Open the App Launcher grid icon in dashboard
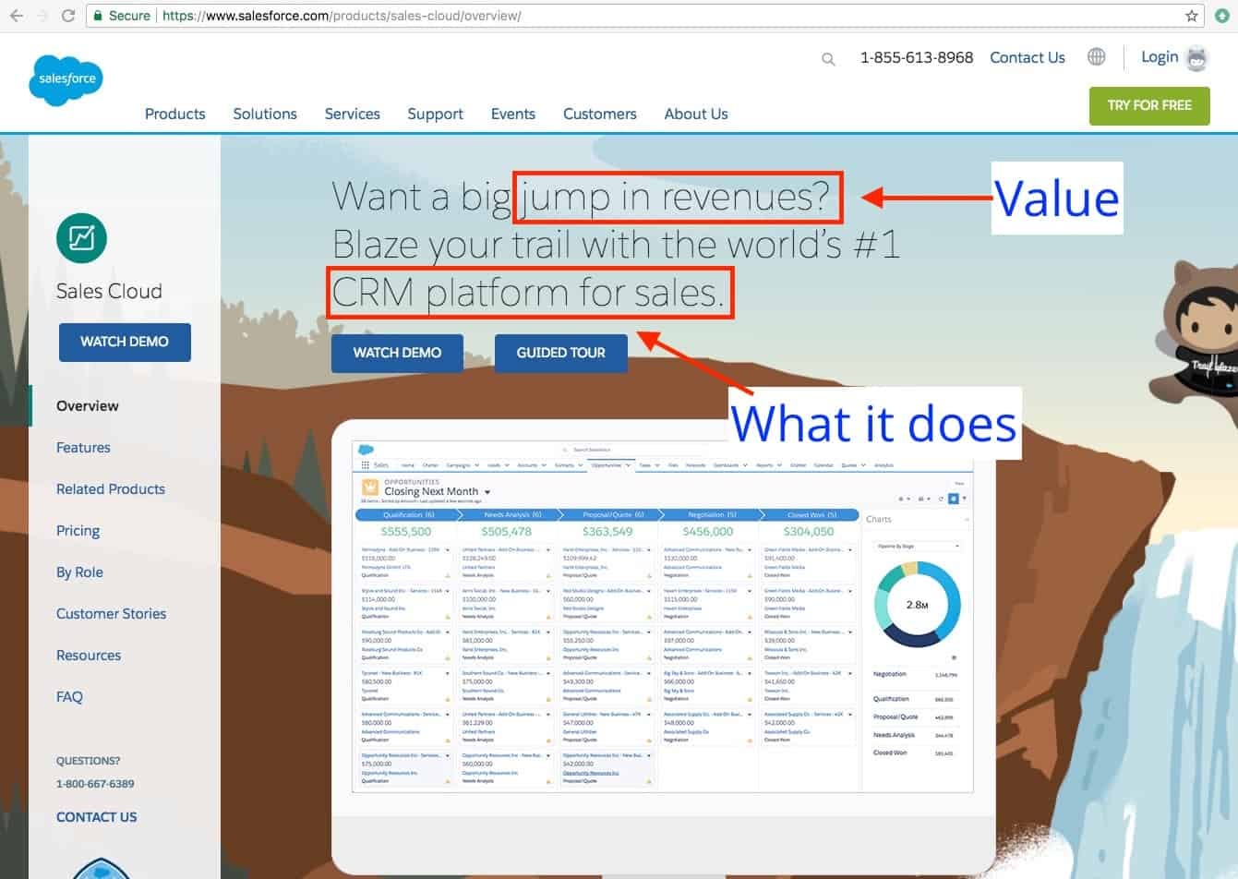Image resolution: width=1238 pixels, height=879 pixels. click(363, 464)
